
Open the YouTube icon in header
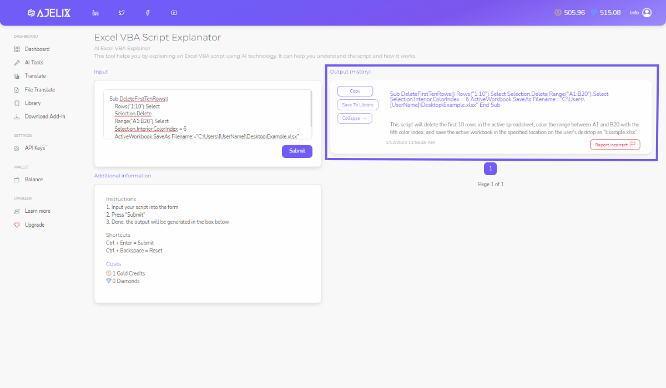[174, 13]
